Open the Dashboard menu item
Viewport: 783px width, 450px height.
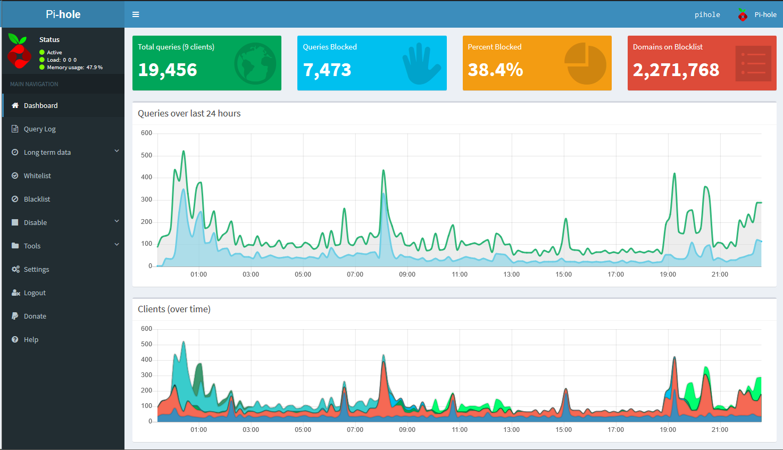(x=63, y=105)
